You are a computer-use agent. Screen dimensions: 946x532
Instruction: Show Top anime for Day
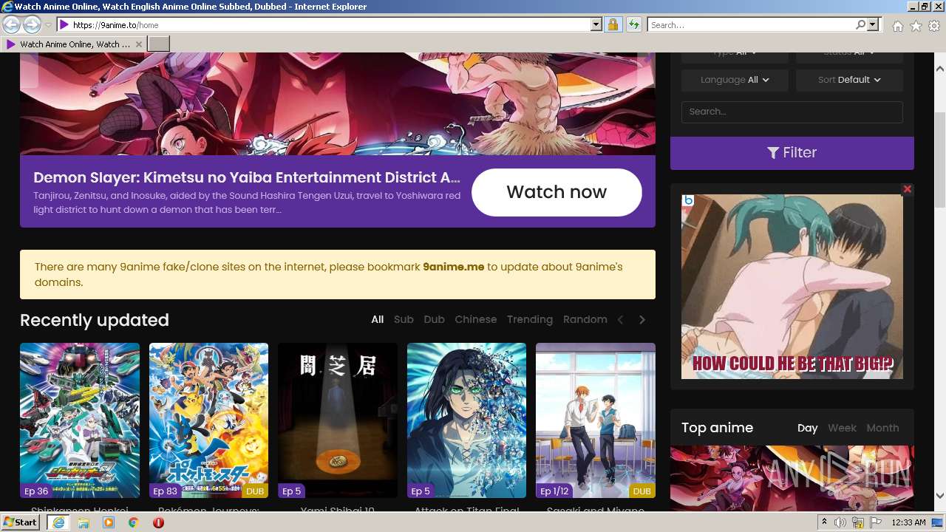(x=808, y=428)
